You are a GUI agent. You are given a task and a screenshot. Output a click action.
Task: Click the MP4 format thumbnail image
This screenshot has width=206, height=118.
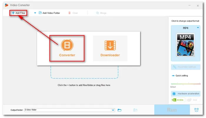(x=185, y=45)
